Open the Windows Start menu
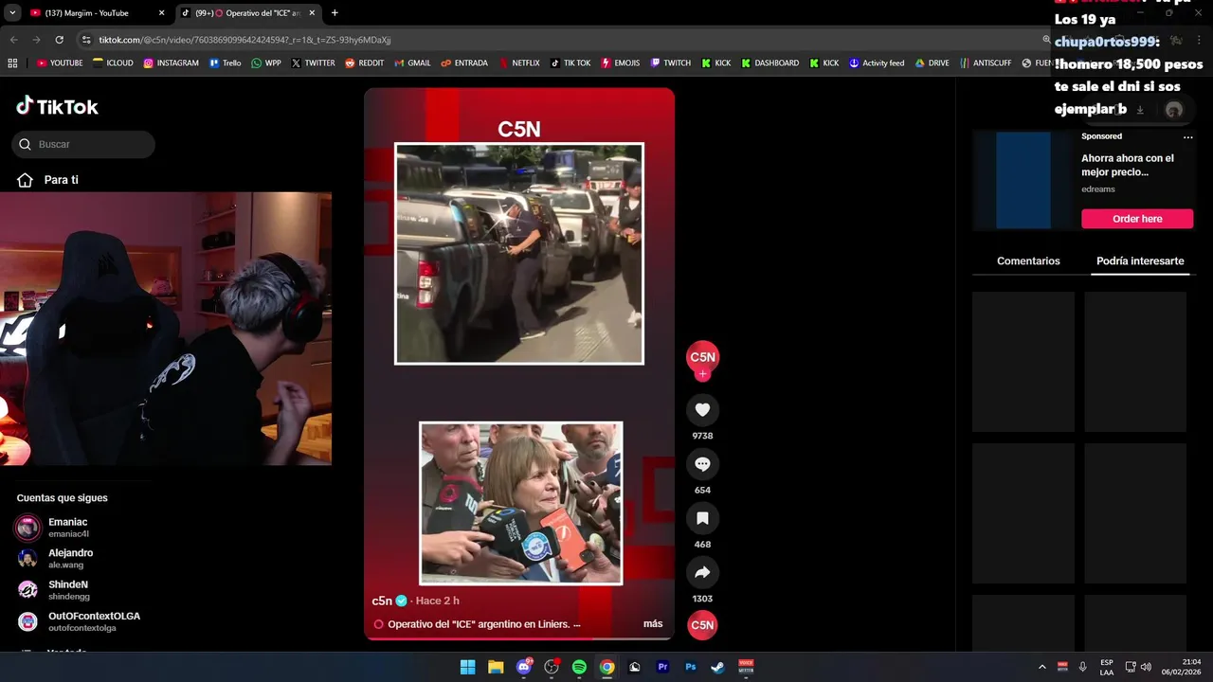 [467, 667]
